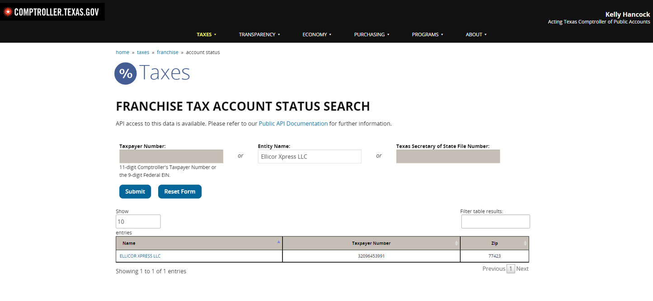Image resolution: width=653 pixels, height=301 pixels.
Task: Open the Transparency menu
Action: pyautogui.click(x=259, y=34)
